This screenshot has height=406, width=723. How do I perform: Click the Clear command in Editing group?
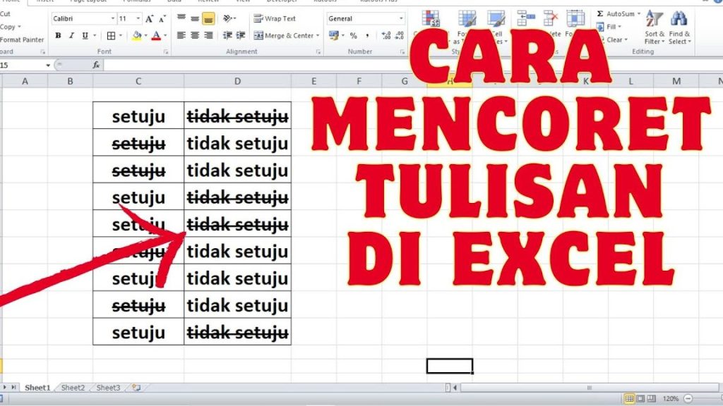tap(614, 39)
